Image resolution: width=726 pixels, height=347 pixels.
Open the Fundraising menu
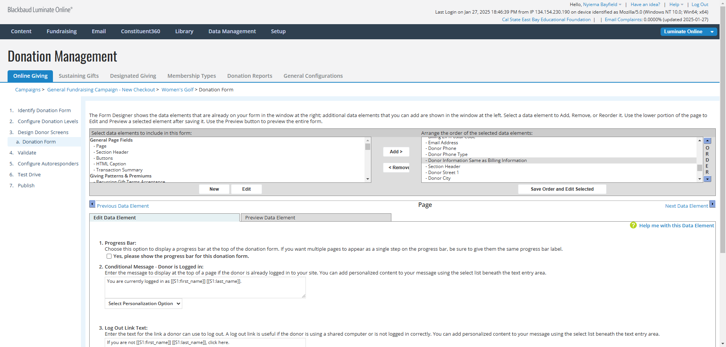(62, 31)
